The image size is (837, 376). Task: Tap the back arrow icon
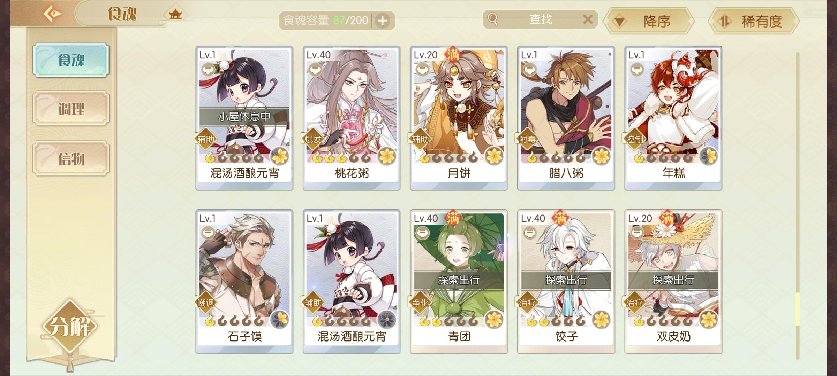pos(52,14)
